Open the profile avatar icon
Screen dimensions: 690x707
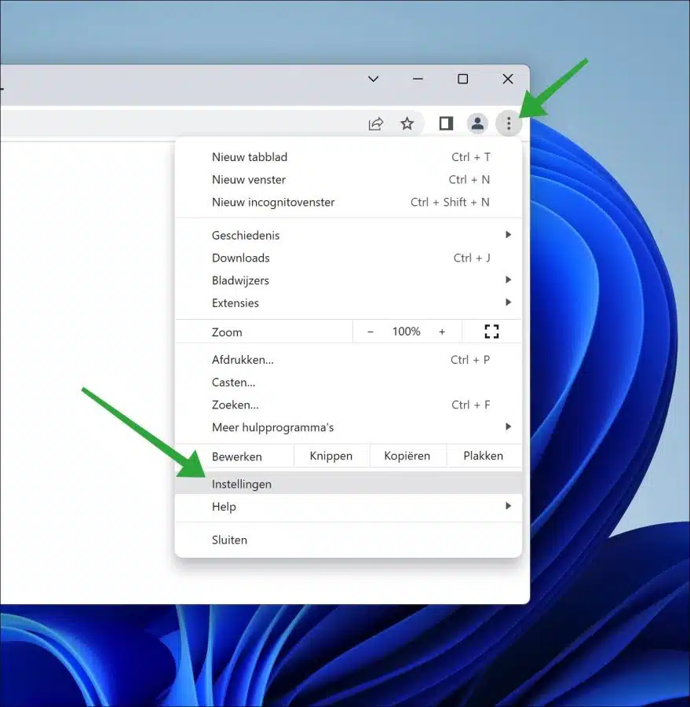(477, 123)
